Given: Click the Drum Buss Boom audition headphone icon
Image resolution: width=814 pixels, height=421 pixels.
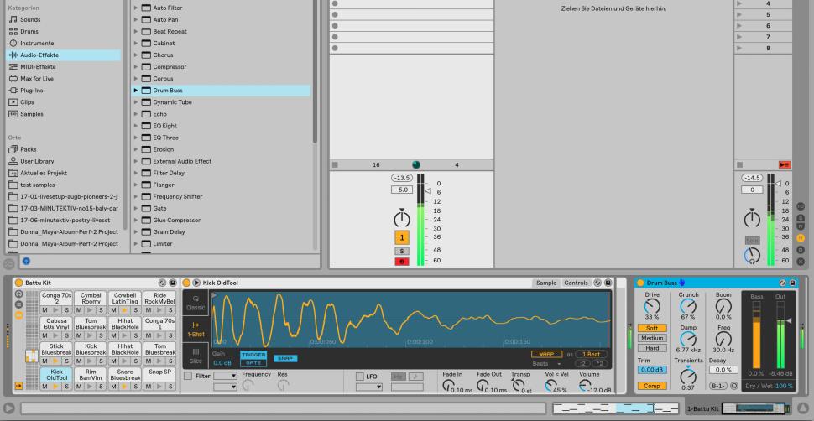Looking at the screenshot, I should [x=734, y=386].
